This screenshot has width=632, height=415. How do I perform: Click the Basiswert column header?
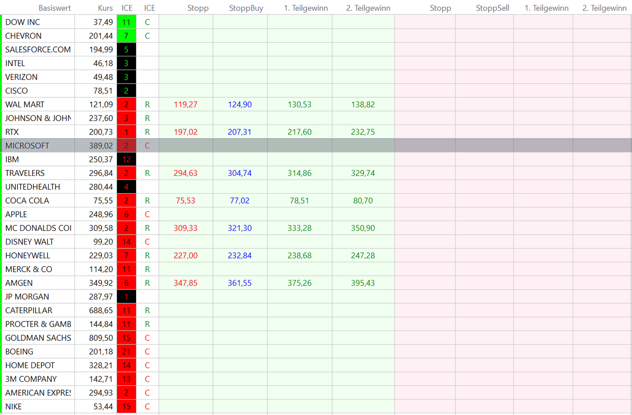point(55,8)
